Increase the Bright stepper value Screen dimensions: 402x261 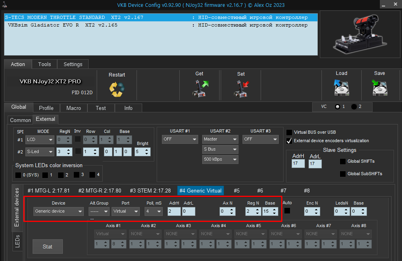point(147,150)
